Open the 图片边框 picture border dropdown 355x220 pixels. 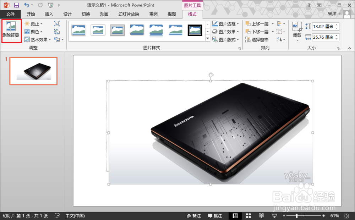[225, 23]
